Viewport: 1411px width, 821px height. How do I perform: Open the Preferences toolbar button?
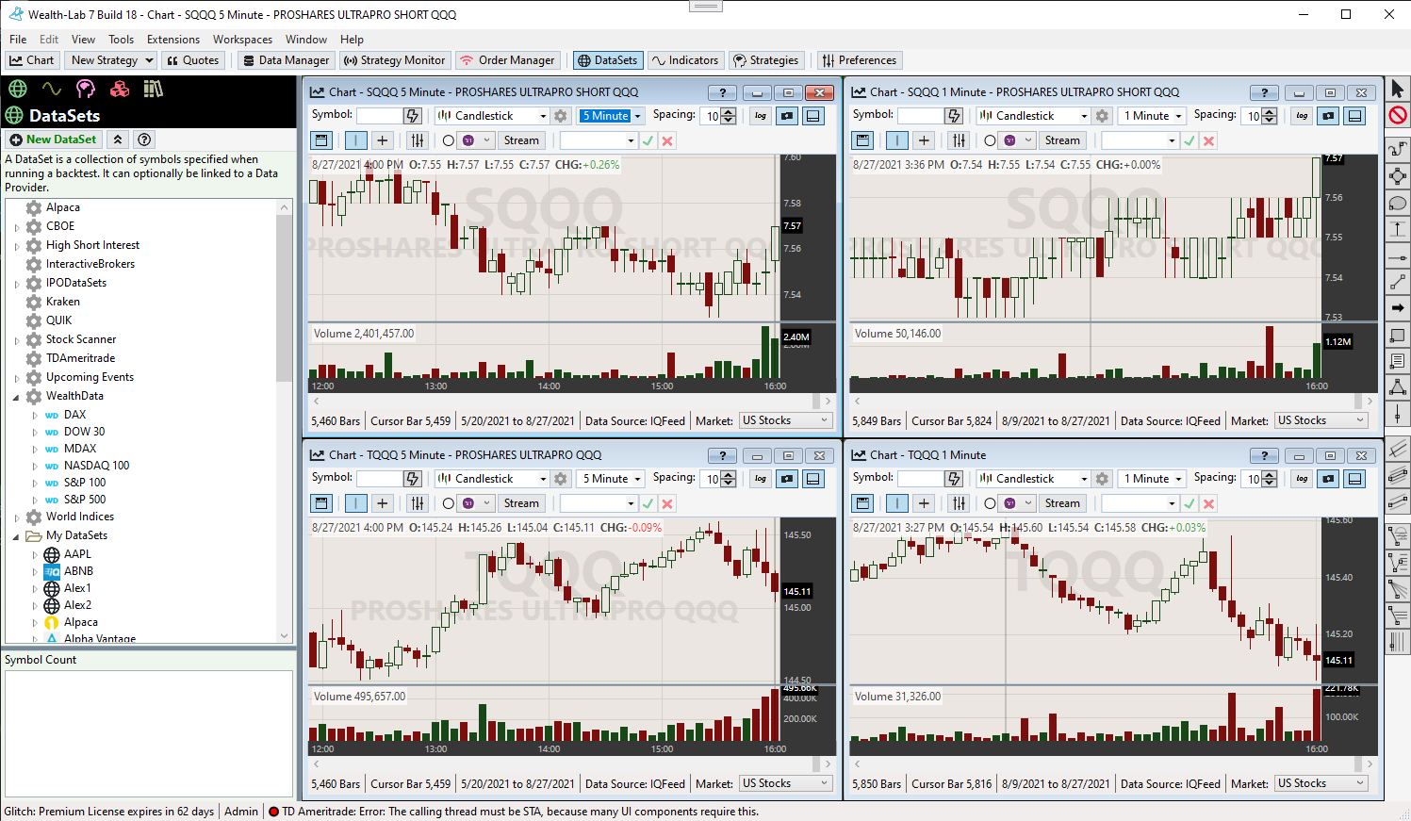860,60
